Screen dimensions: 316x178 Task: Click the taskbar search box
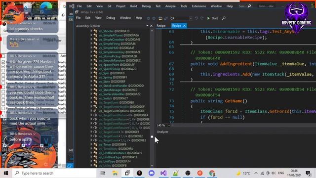click(54, 173)
